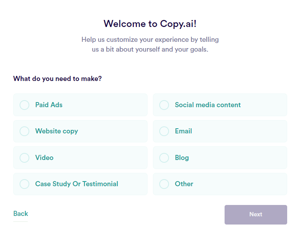Select the Email radio circle
304x239 pixels.
(164, 131)
